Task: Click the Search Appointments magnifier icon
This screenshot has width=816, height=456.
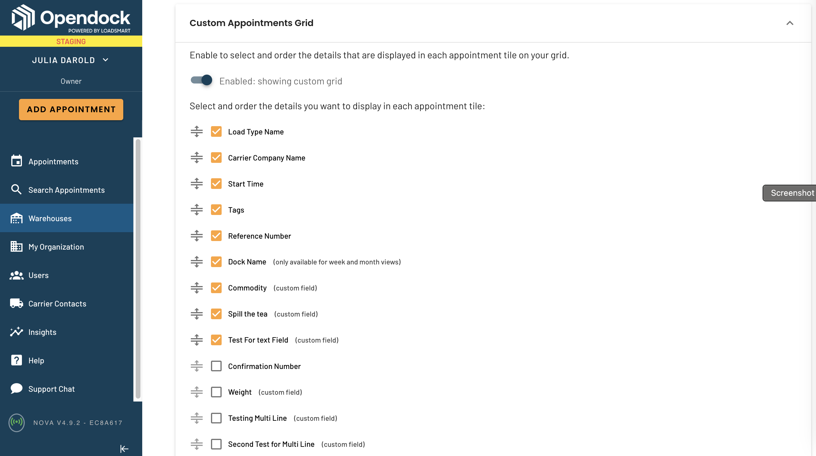Action: 17,190
